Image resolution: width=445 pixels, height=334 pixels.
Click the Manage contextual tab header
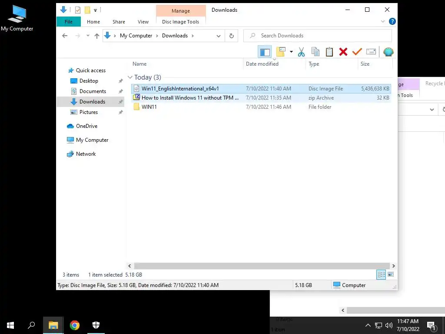click(x=180, y=11)
